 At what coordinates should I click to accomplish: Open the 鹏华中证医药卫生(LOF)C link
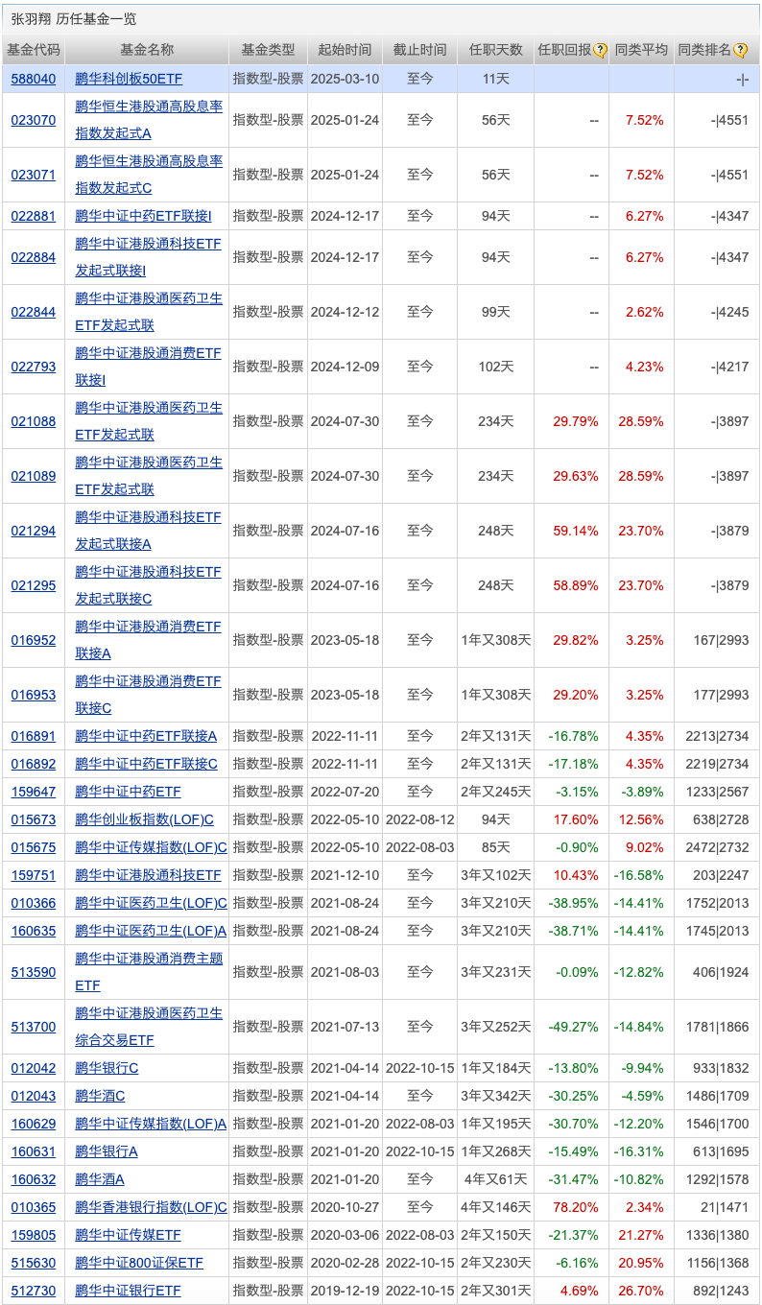pos(151,903)
